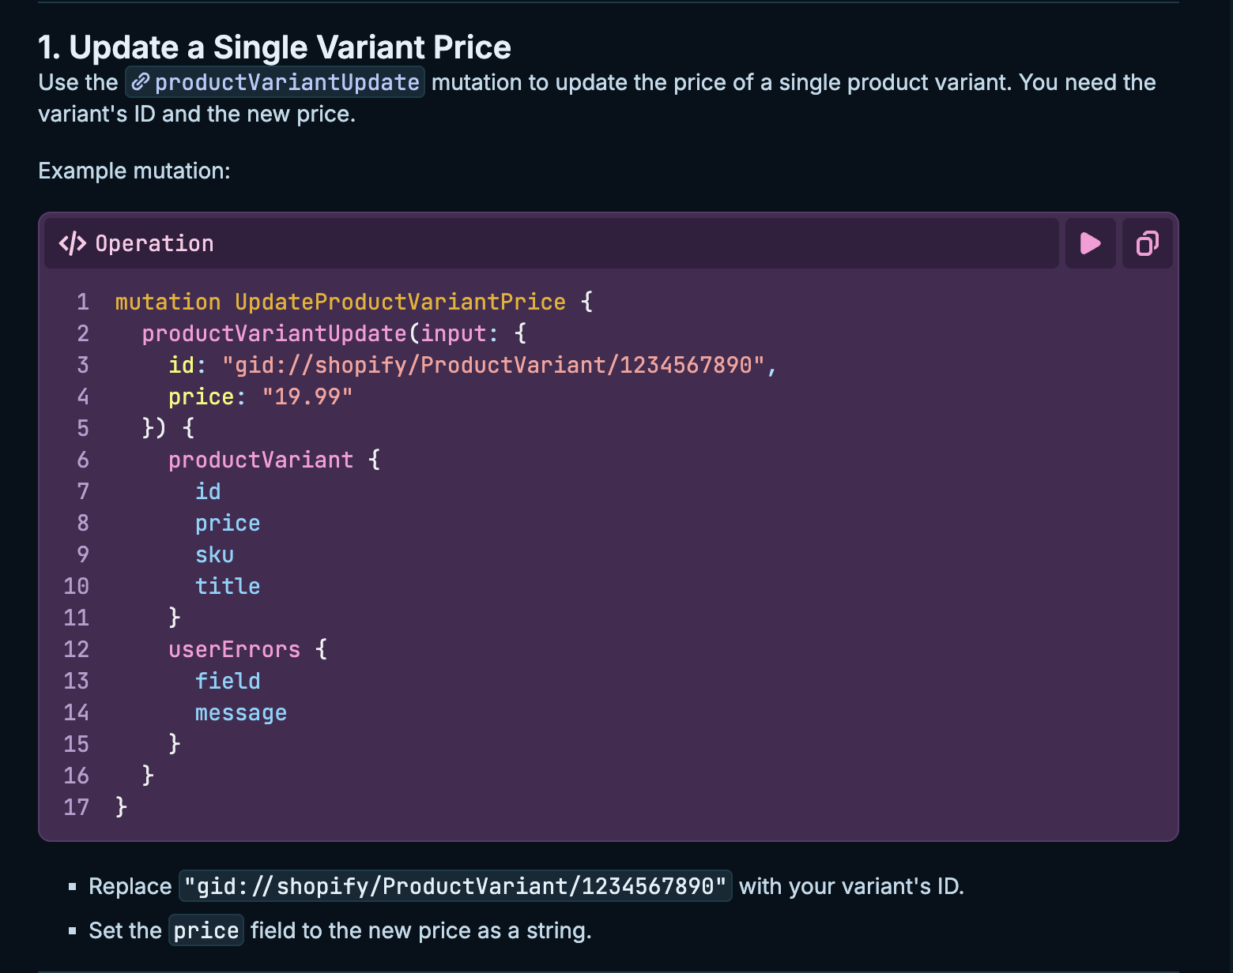Click the gid string on code line 3
1233x973 pixels.
pyautogui.click(x=494, y=365)
